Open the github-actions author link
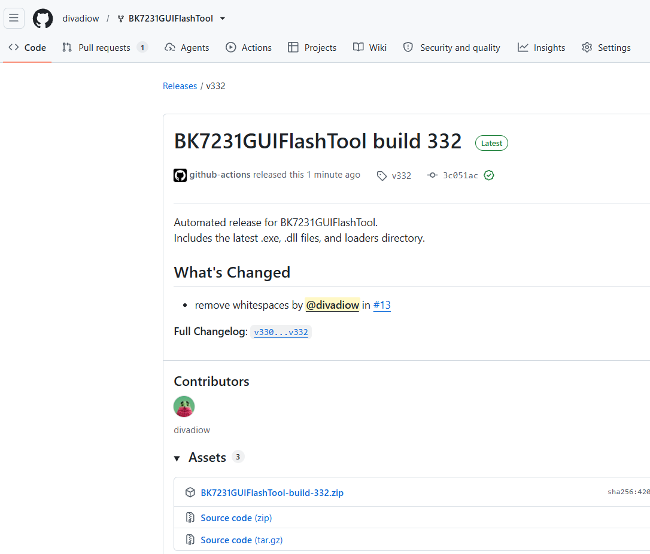 point(220,175)
